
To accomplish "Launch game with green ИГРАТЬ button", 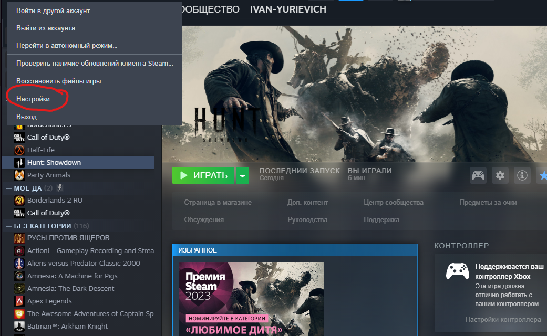I will tap(203, 175).
